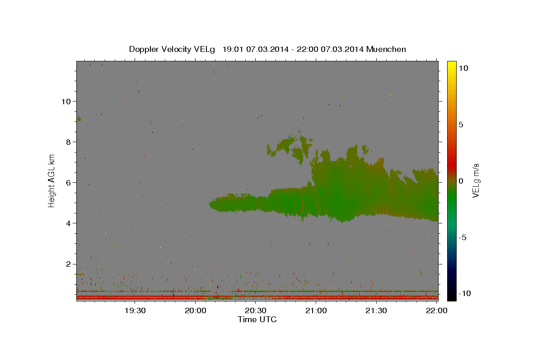The image size is (542, 361).
Task: Click the colorbar value 10 label
Action: (463, 68)
